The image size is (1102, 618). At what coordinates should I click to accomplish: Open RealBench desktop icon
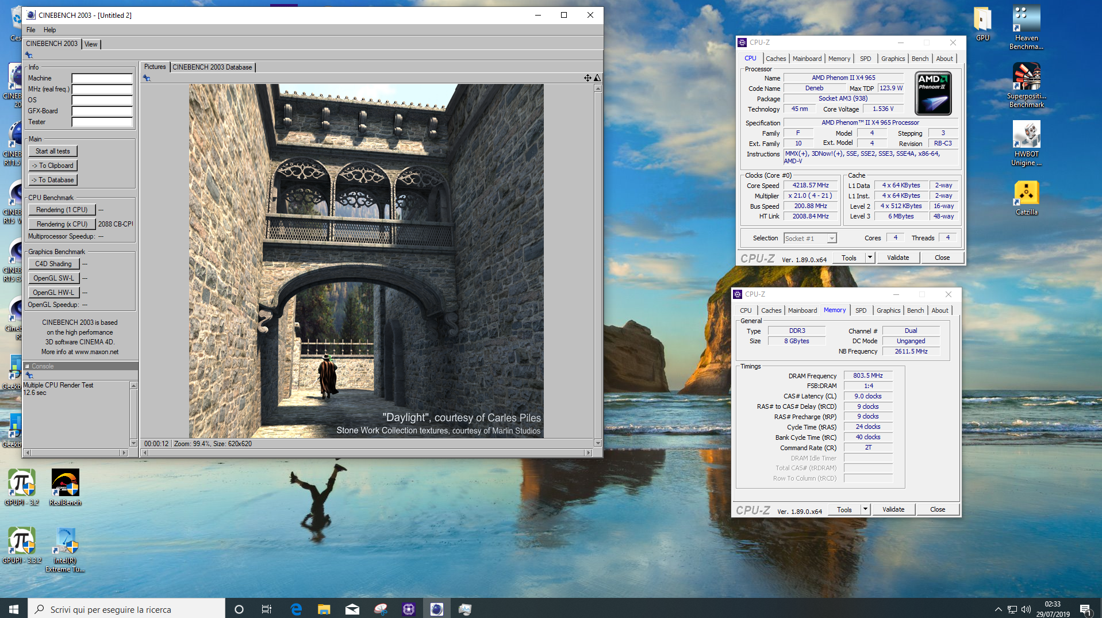[65, 487]
